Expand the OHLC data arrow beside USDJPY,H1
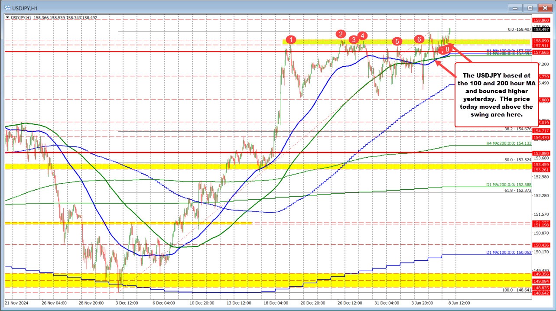The width and height of the screenshot is (556, 311). [x=7, y=17]
